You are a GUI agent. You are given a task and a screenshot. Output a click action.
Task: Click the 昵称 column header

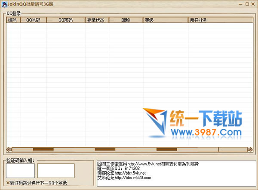tap(126, 20)
